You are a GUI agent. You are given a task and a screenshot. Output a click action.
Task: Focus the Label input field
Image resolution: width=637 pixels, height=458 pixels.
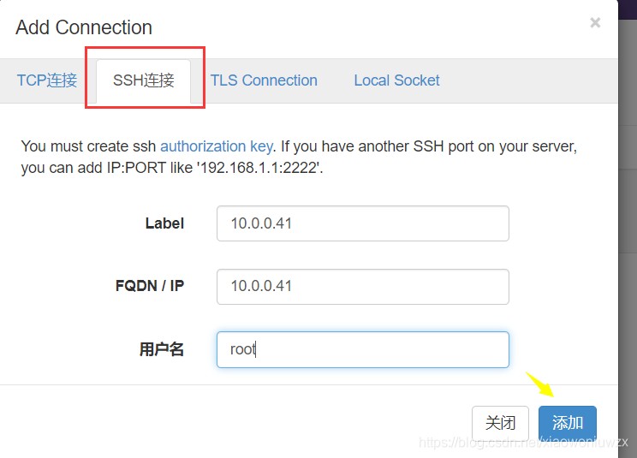tap(362, 223)
